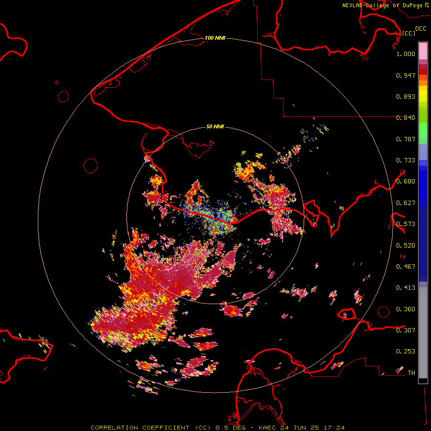Click the 0.733 scale value
Screen dimensions: 431x431
[x=406, y=160]
